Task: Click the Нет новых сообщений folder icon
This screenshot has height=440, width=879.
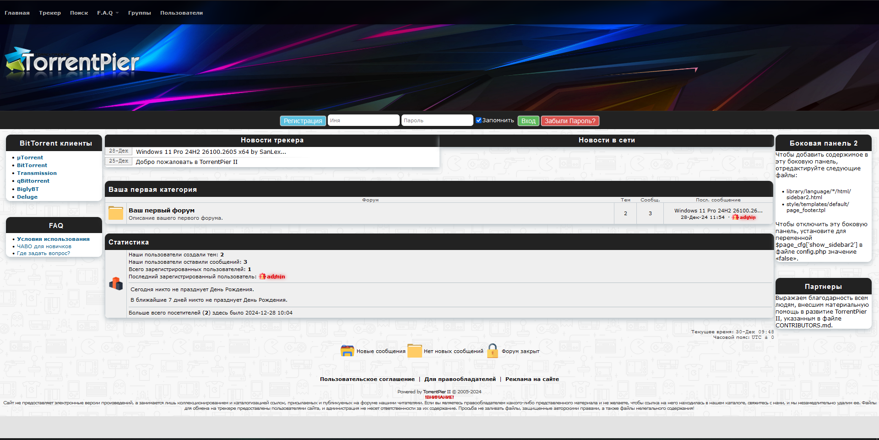Action: (414, 351)
